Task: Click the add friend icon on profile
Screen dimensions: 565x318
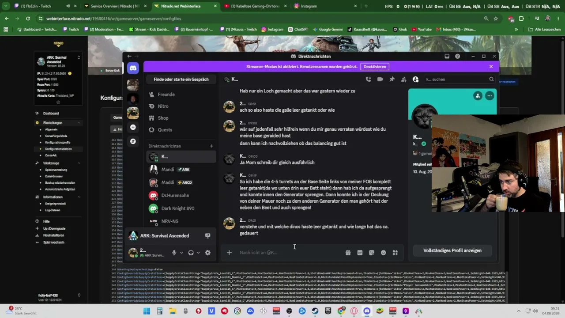Action: click(478, 95)
